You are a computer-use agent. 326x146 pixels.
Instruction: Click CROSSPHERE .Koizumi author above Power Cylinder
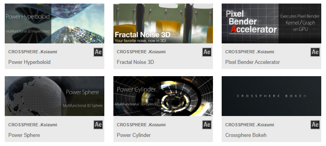[x=141, y=125]
